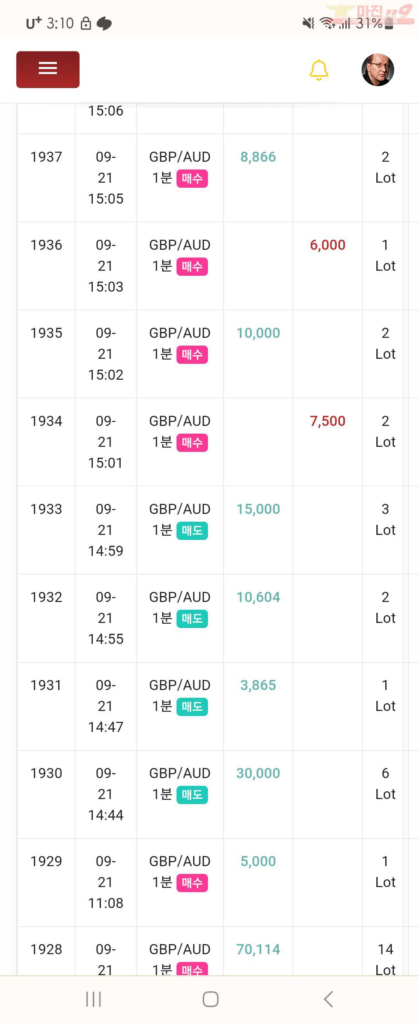Select the 30,000 profit on row 1930
The height and width of the screenshot is (1024, 419).
tap(258, 773)
